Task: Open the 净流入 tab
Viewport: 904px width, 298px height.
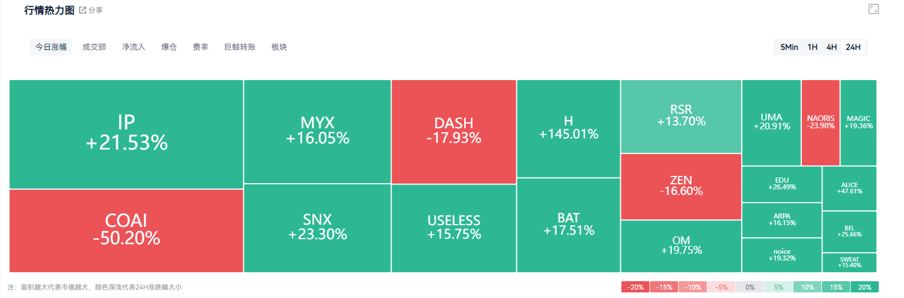Action: pos(134,47)
